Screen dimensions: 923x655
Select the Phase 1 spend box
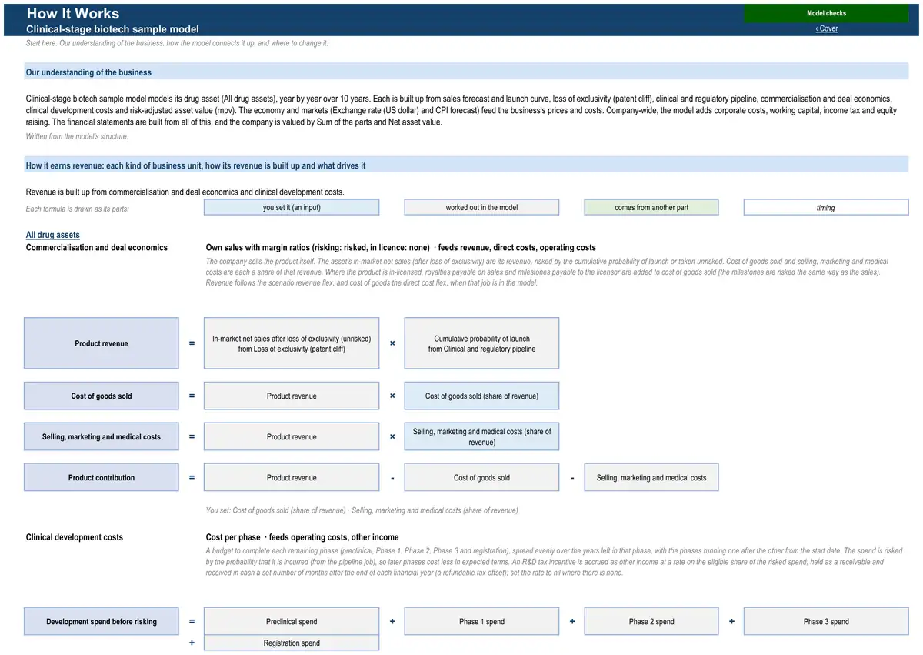point(481,621)
